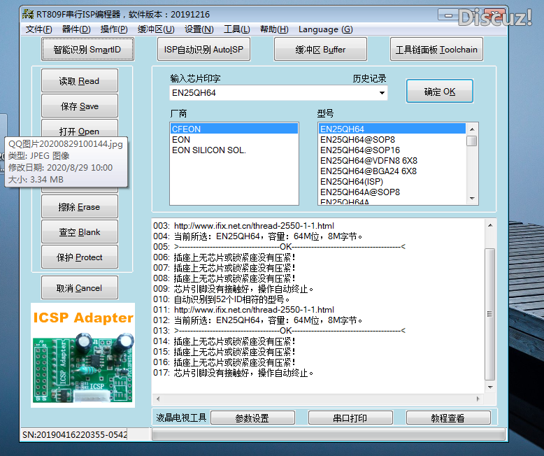The width and height of the screenshot is (544, 456).
Task: Click the SN serial number status field
Action: click(x=75, y=434)
